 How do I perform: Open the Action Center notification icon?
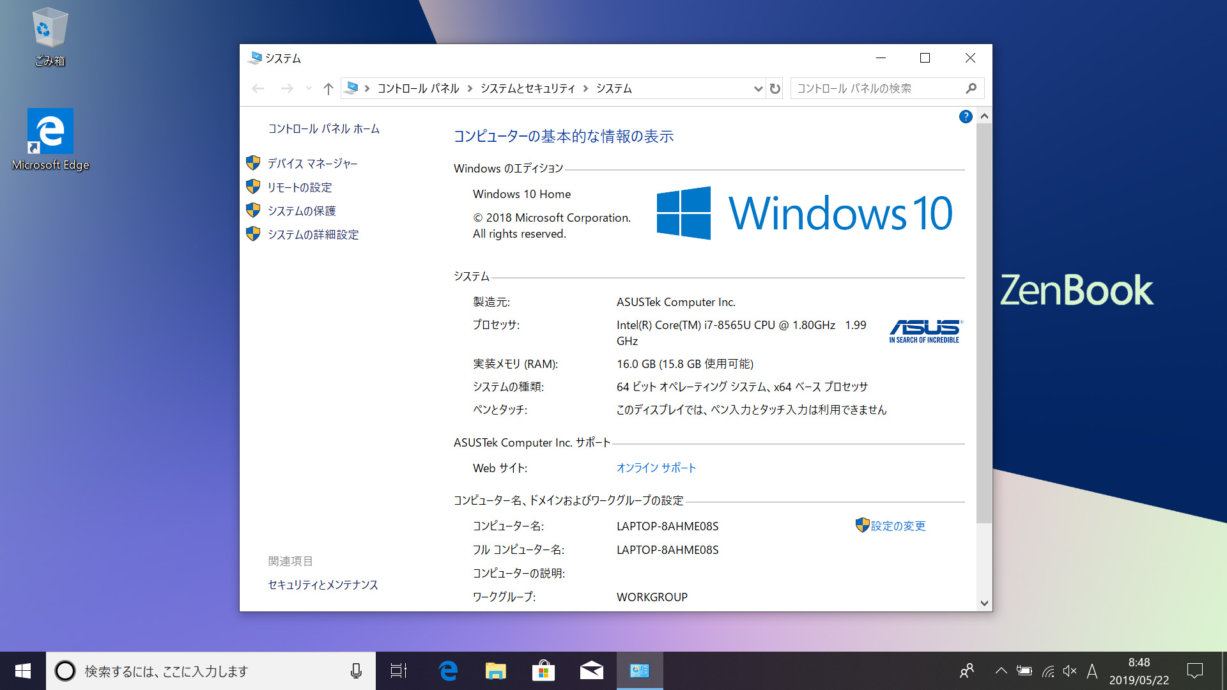click(1196, 671)
